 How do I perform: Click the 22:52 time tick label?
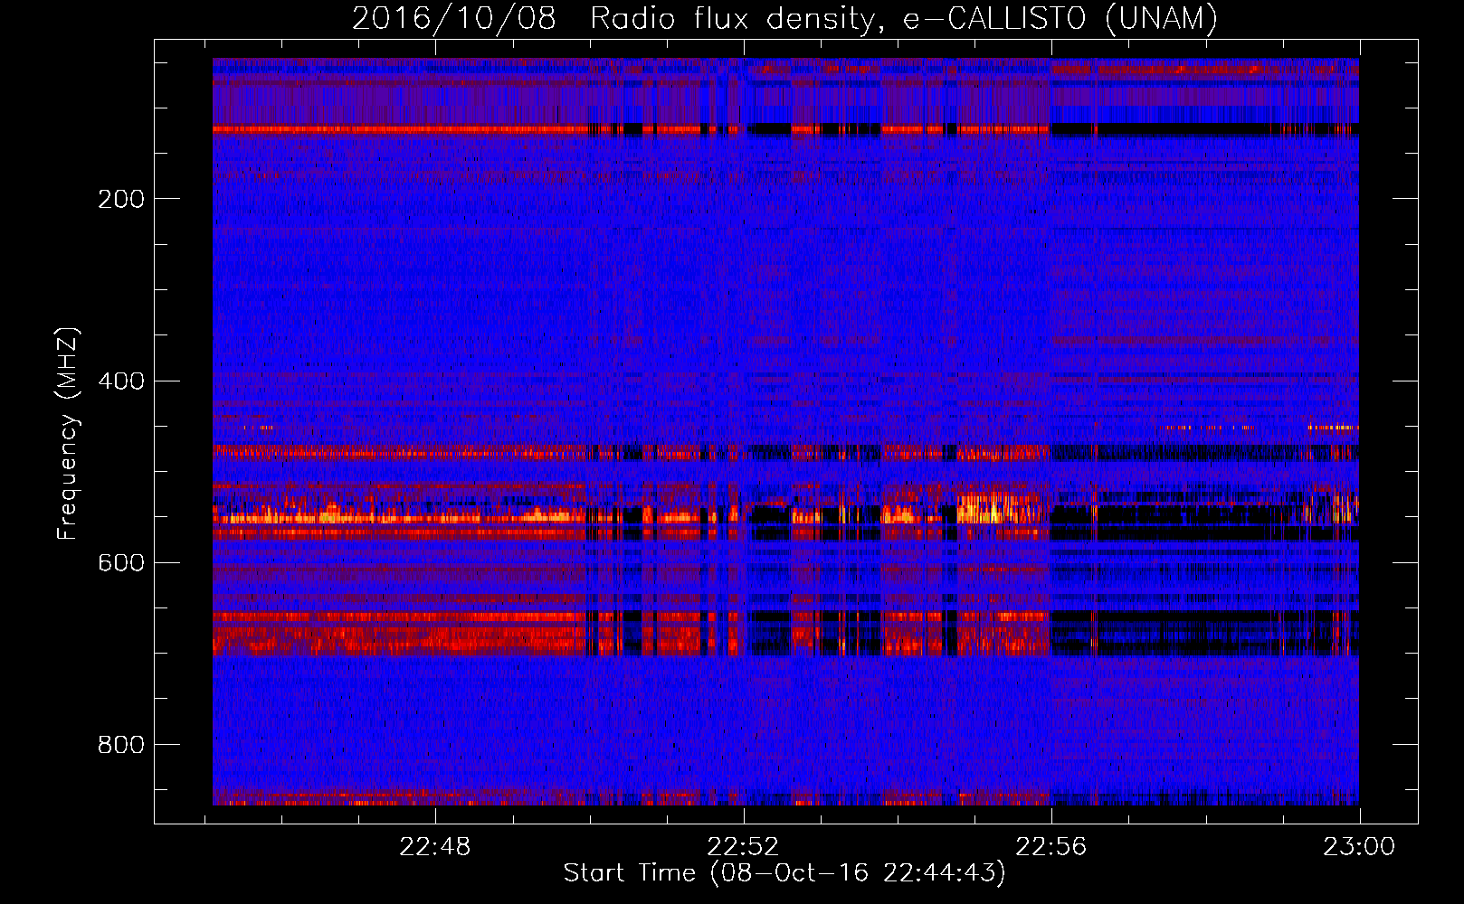pyautogui.click(x=743, y=847)
